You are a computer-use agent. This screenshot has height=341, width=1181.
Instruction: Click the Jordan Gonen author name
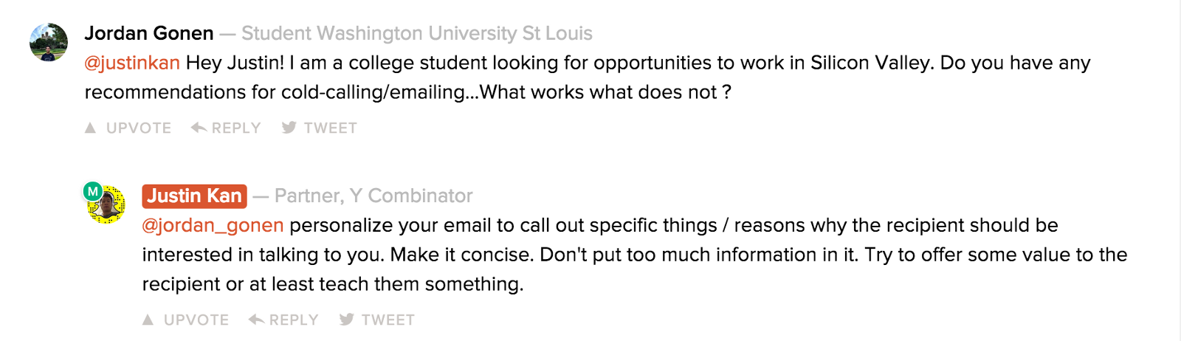[149, 33]
